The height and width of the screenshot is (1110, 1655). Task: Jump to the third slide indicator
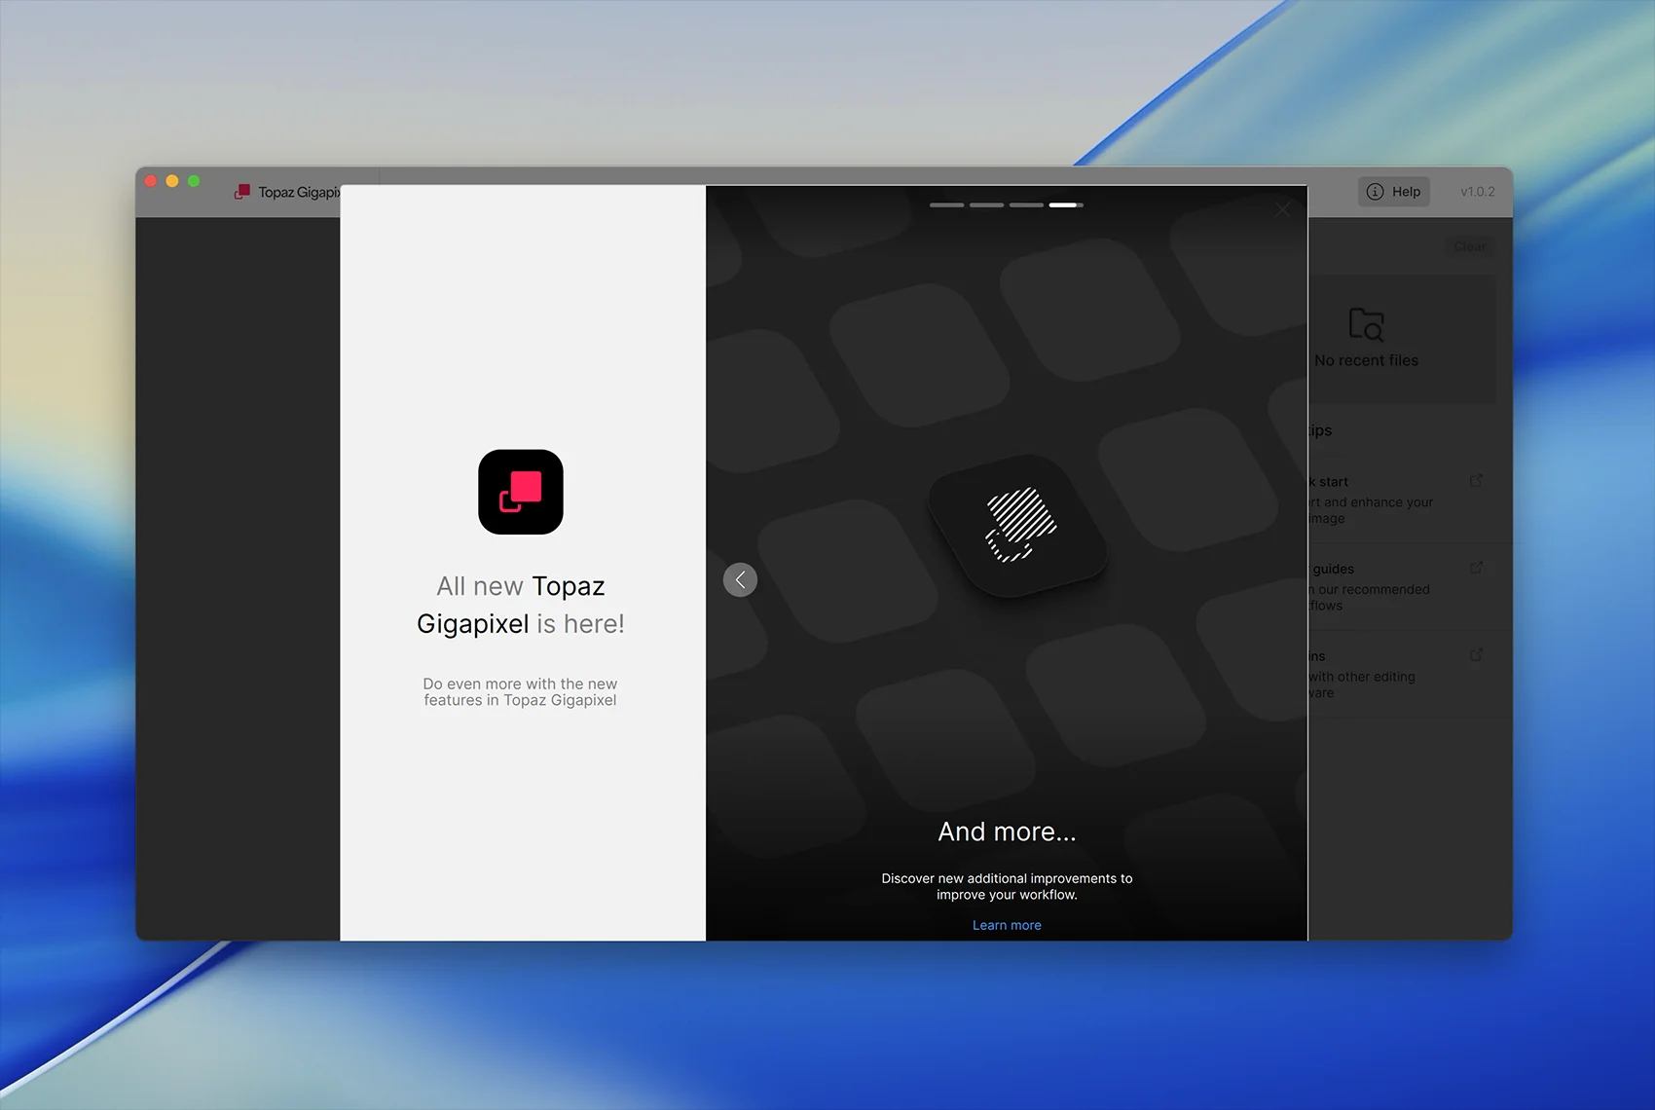click(1026, 205)
